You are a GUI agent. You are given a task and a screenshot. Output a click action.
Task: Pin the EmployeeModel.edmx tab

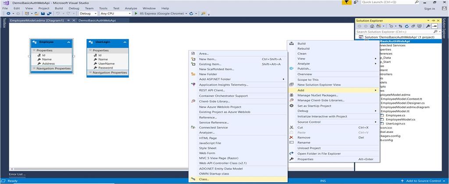pos(68,21)
